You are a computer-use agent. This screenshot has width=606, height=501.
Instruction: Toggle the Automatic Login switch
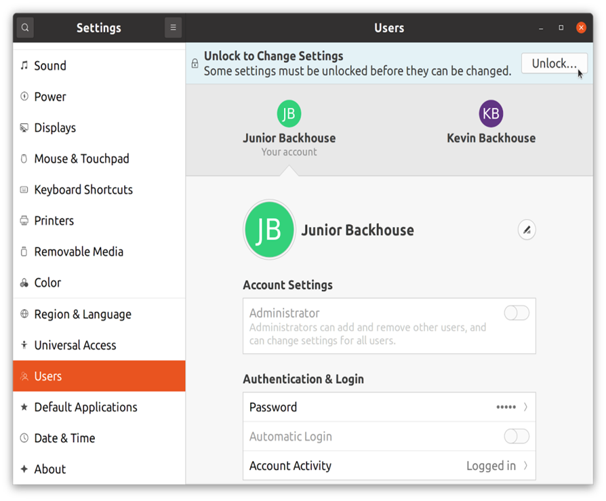pyautogui.click(x=516, y=437)
